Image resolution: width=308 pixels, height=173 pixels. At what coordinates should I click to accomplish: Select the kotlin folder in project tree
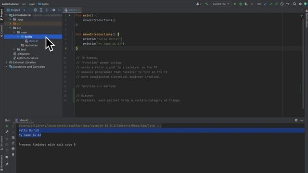33,37
